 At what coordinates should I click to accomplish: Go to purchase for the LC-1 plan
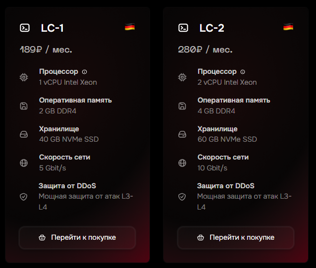77,238
